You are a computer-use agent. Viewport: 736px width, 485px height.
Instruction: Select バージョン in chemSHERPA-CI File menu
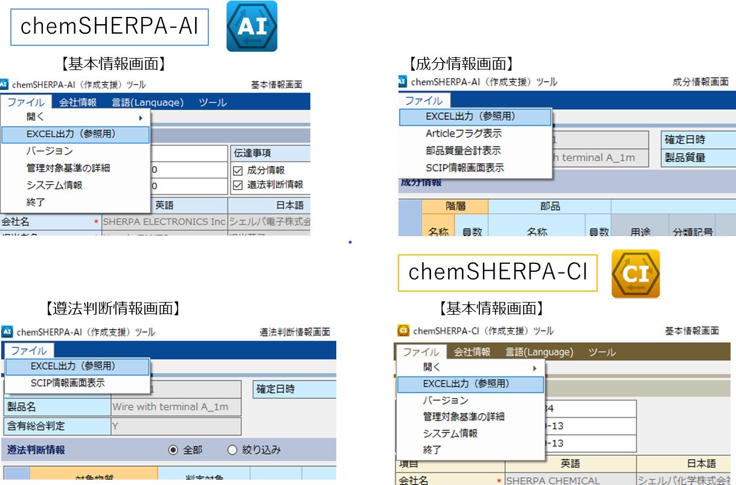471,400
